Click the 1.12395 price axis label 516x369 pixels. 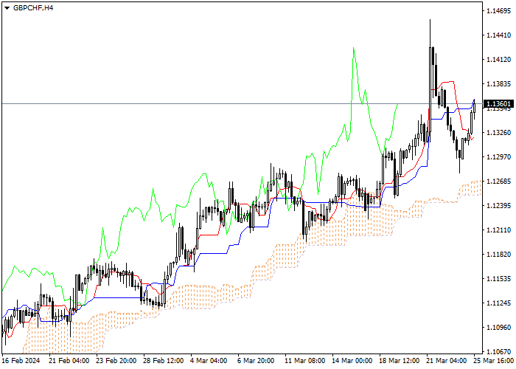tap(498, 206)
